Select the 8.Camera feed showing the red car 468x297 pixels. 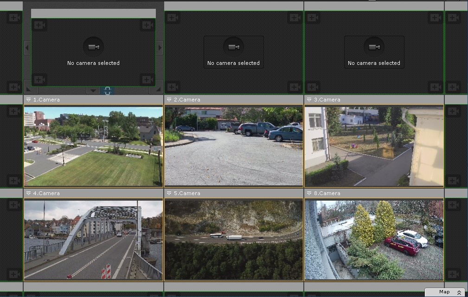(x=374, y=240)
